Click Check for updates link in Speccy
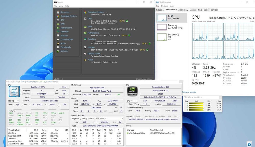 (x=144, y=79)
